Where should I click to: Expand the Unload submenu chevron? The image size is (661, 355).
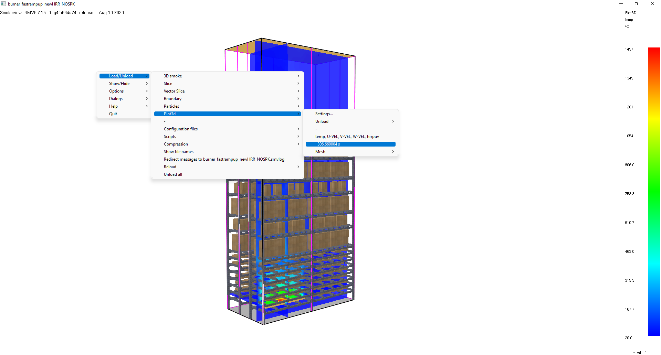click(393, 121)
